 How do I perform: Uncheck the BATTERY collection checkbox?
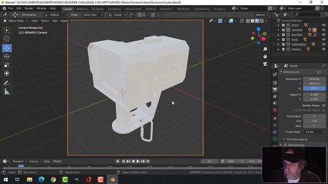[283, 35]
